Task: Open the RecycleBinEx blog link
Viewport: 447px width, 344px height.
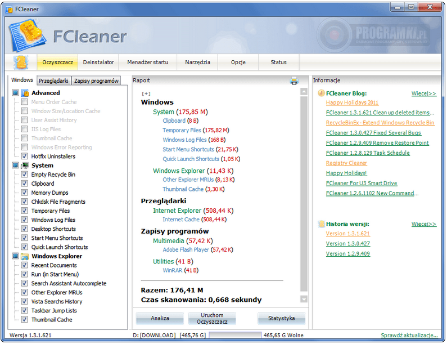Action: [x=380, y=123]
